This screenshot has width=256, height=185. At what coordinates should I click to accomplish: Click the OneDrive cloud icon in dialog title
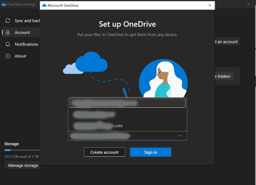click(44, 6)
